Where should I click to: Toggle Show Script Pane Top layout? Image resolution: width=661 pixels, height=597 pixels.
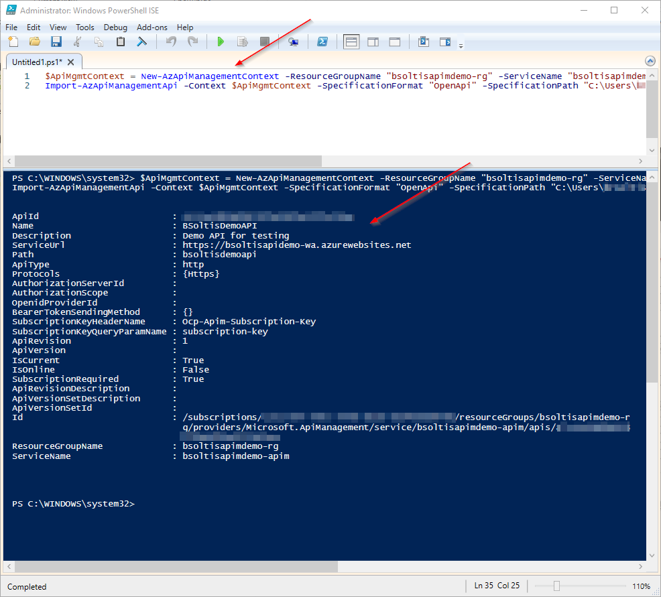[x=351, y=42]
